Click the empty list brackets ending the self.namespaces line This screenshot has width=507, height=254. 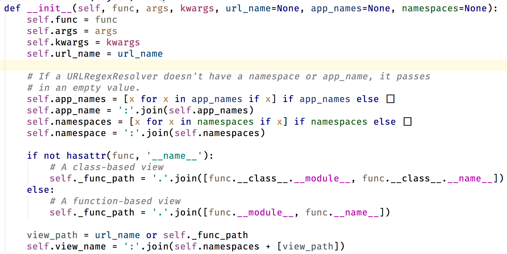[408, 122]
